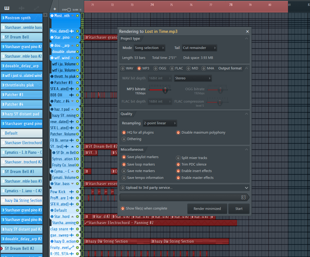Toggle the STEP edit mode icon
Screen dimensions: 310x257
[69, 10]
